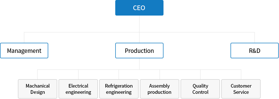Choose the Assembly production box
The image size is (279, 99).
coord(160,89)
